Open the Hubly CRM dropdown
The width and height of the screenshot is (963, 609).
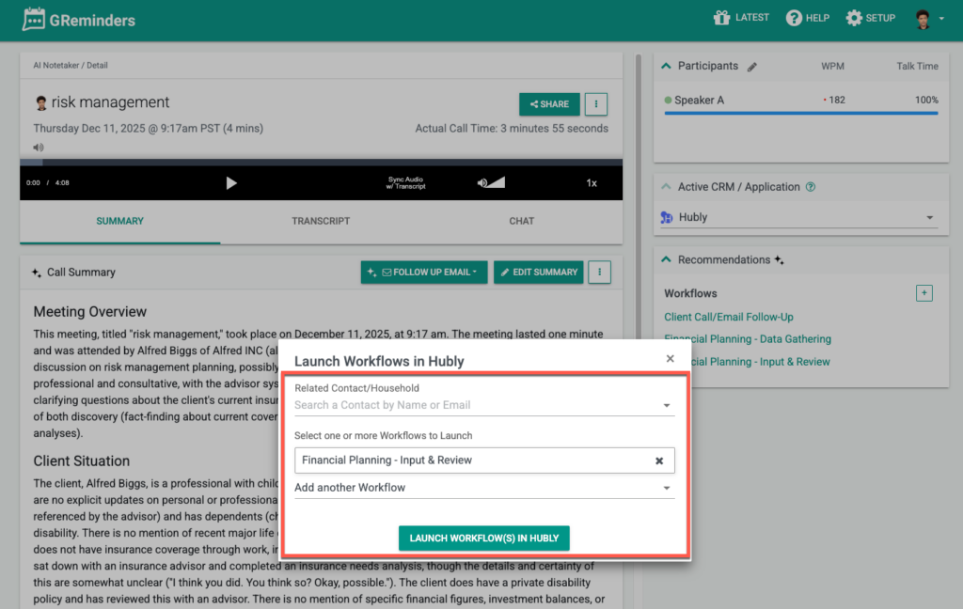click(798, 217)
